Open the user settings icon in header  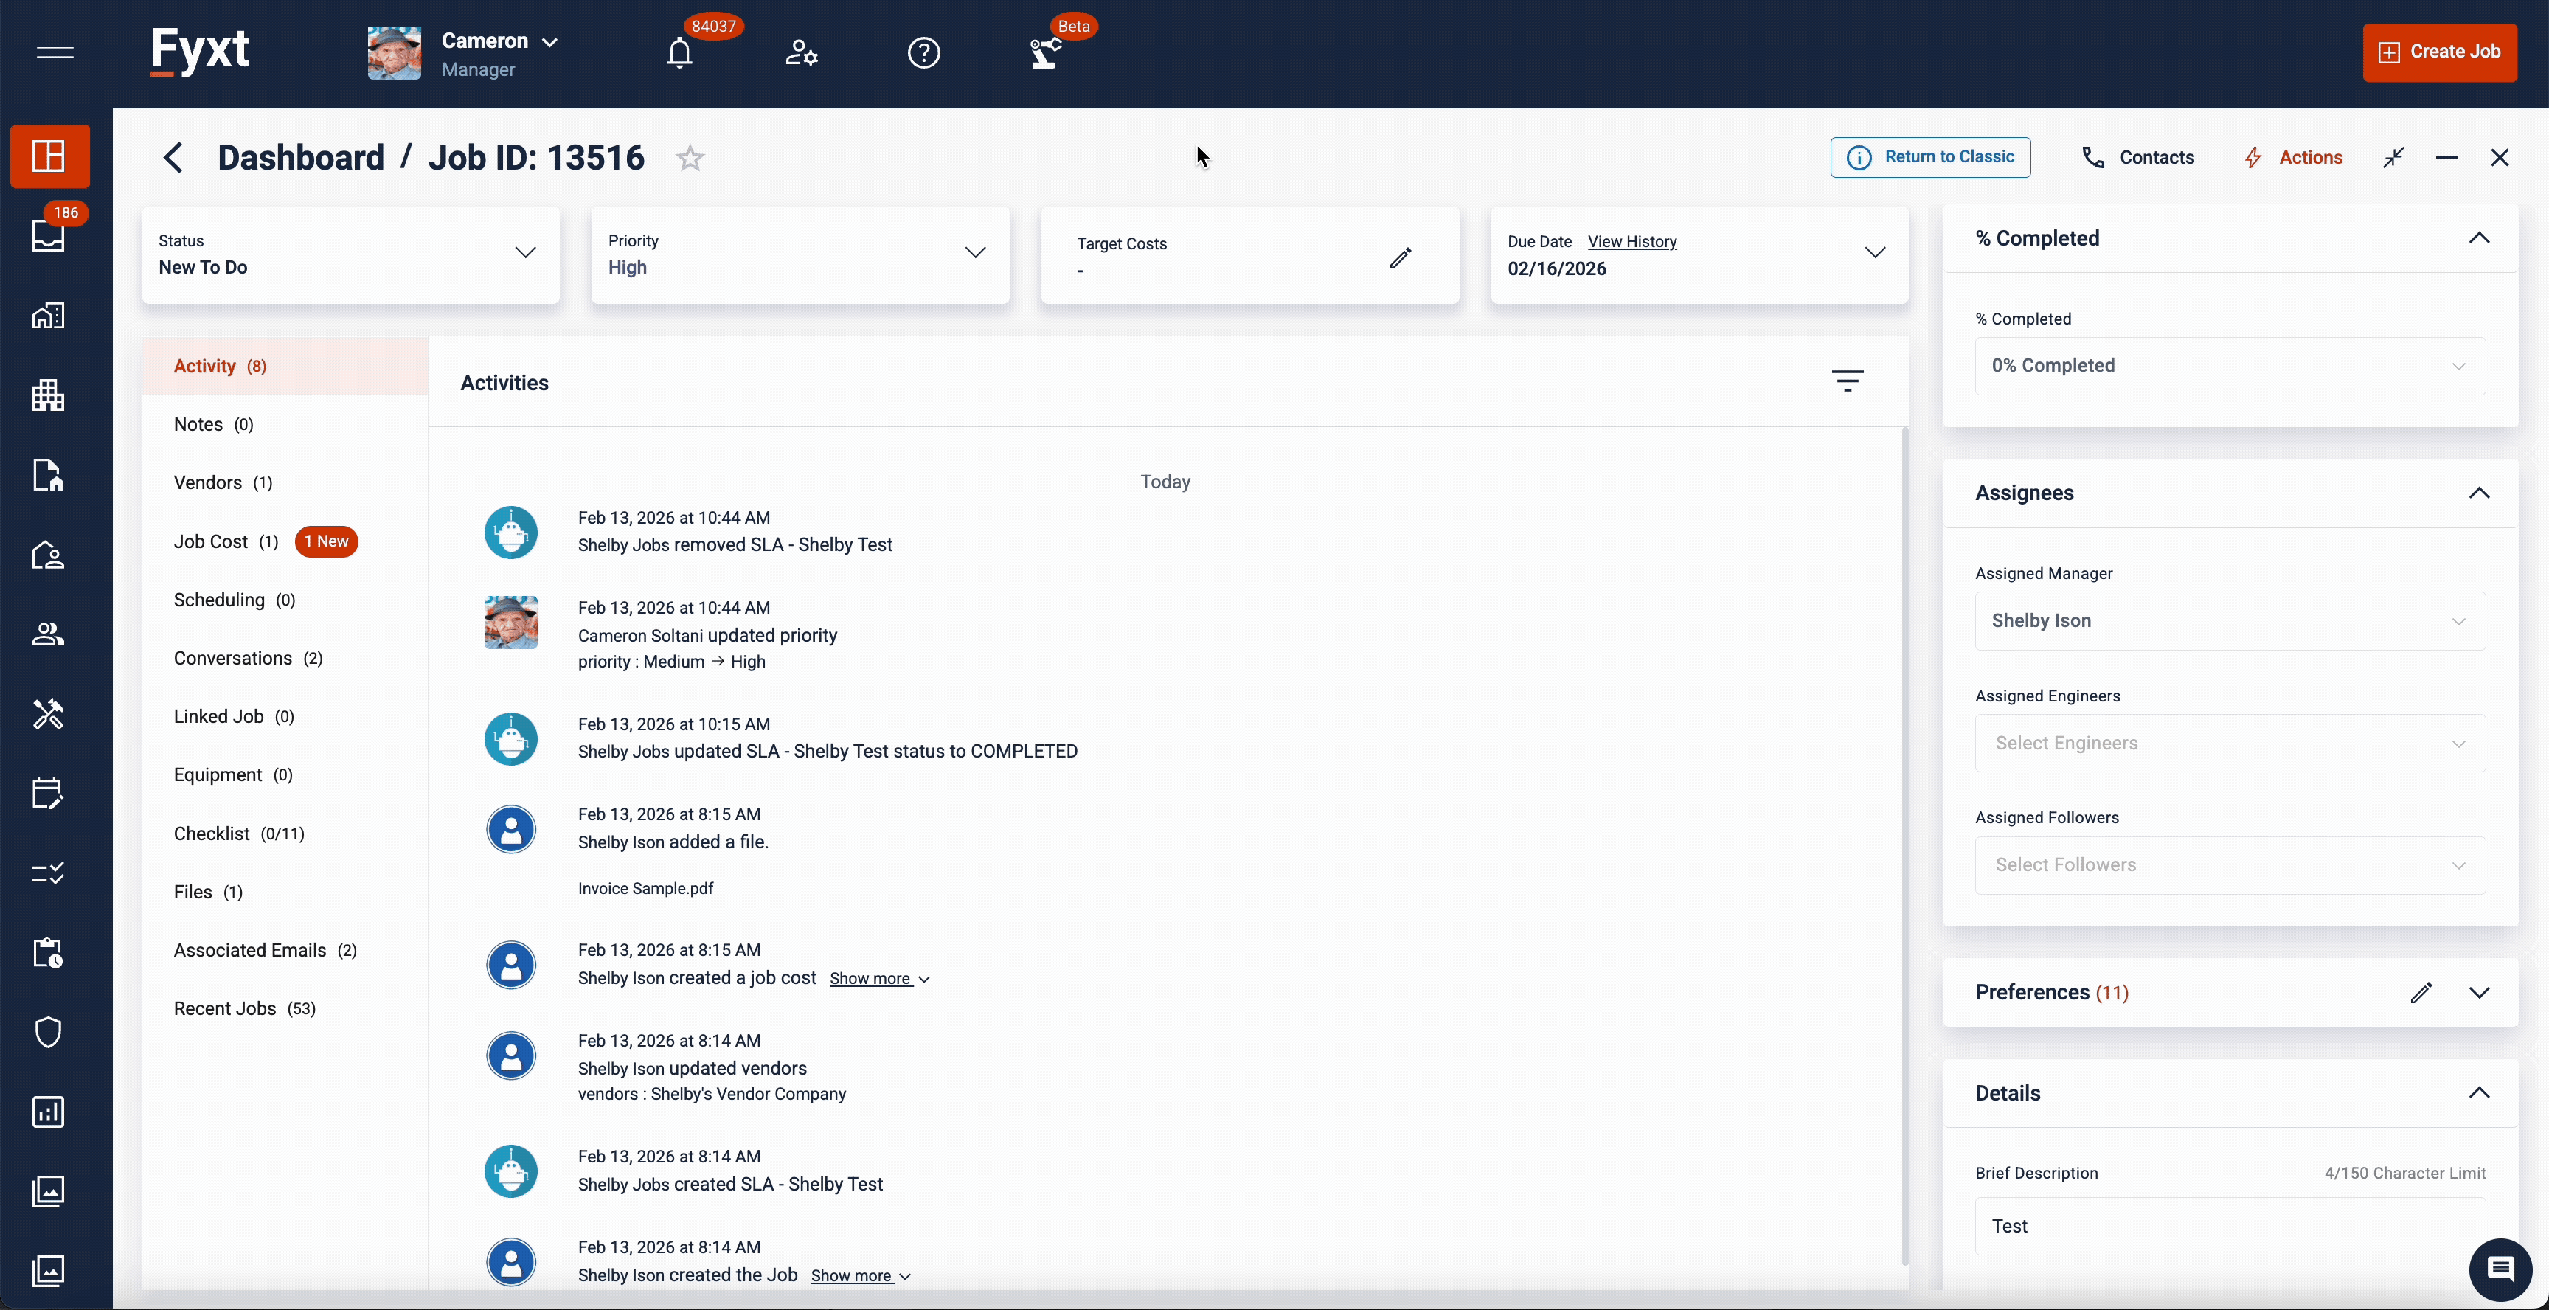[x=800, y=52]
